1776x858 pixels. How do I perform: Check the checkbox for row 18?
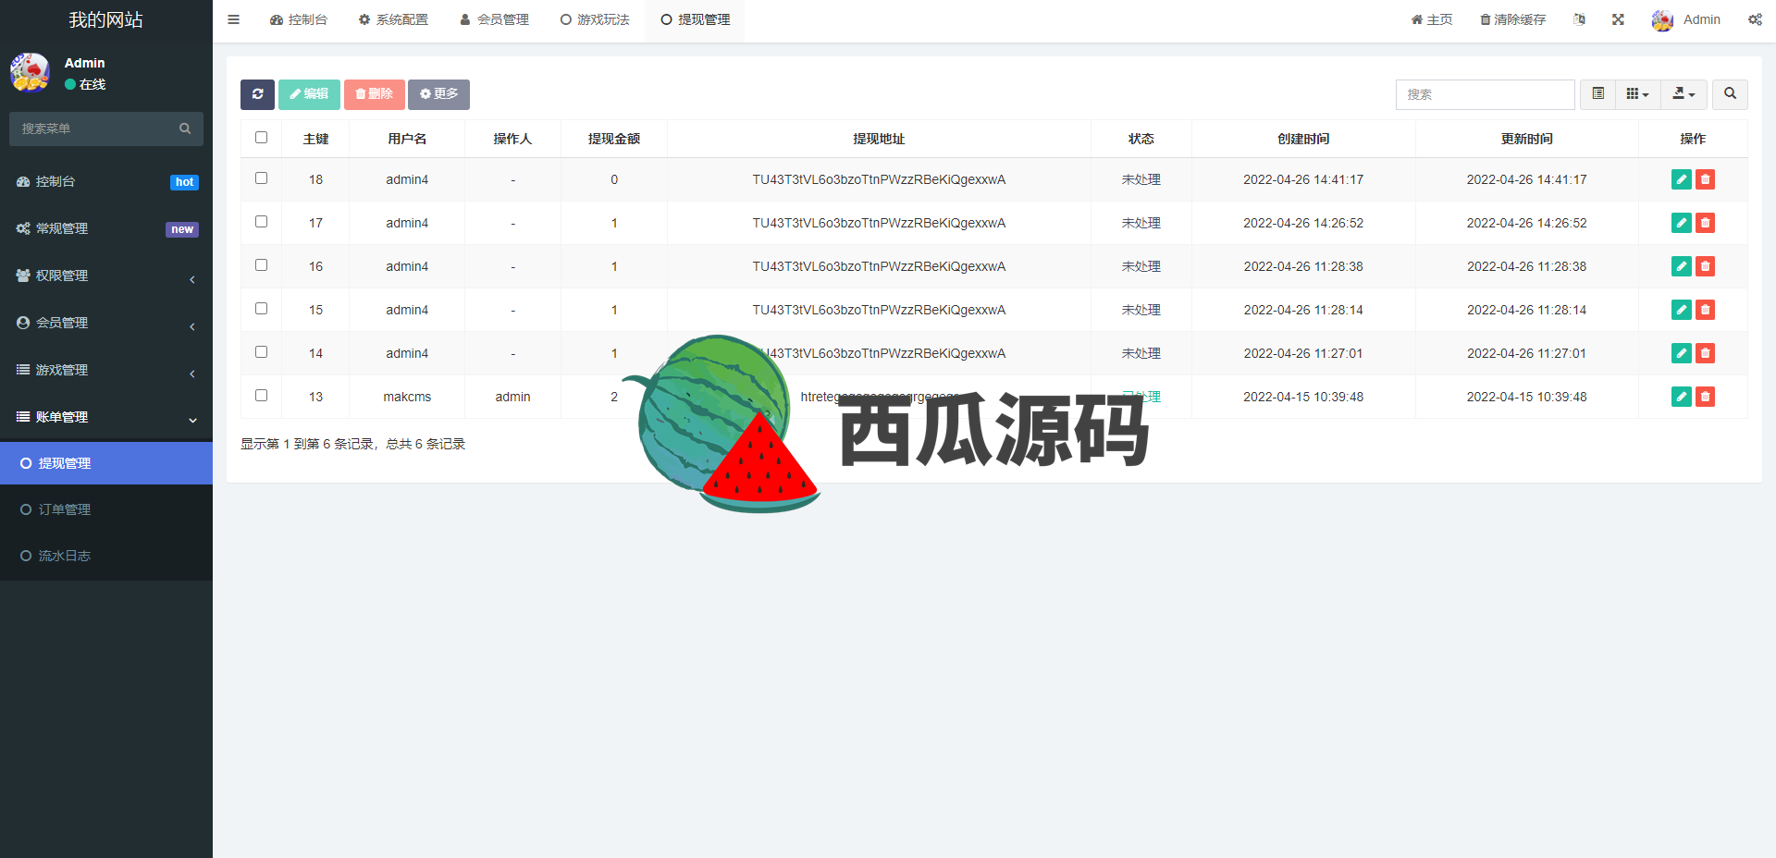point(261,178)
